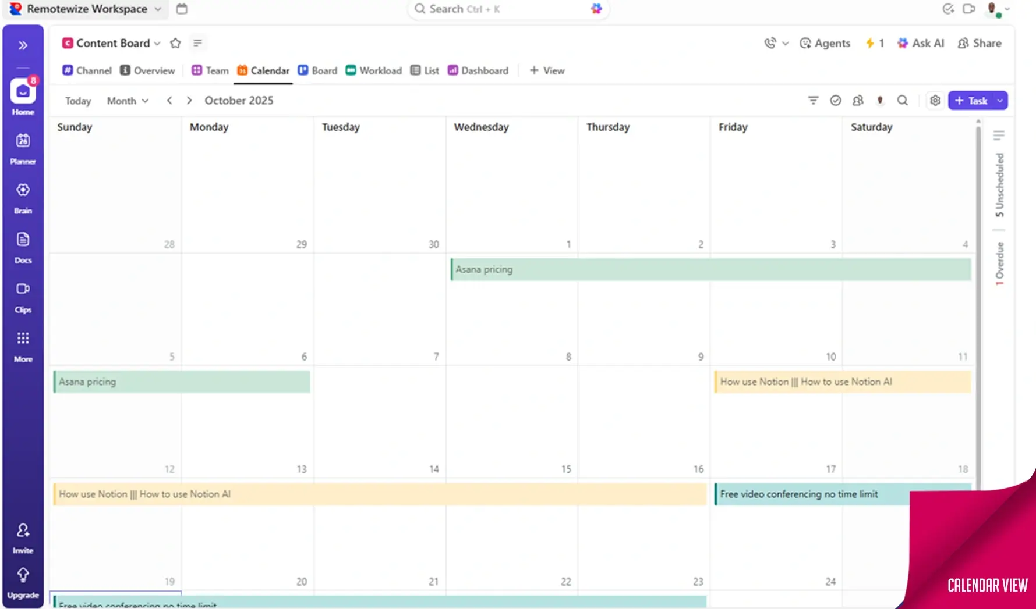This screenshot has height=609, width=1036.
Task: Favorite Content Board with the star icon
Action: pyautogui.click(x=175, y=43)
